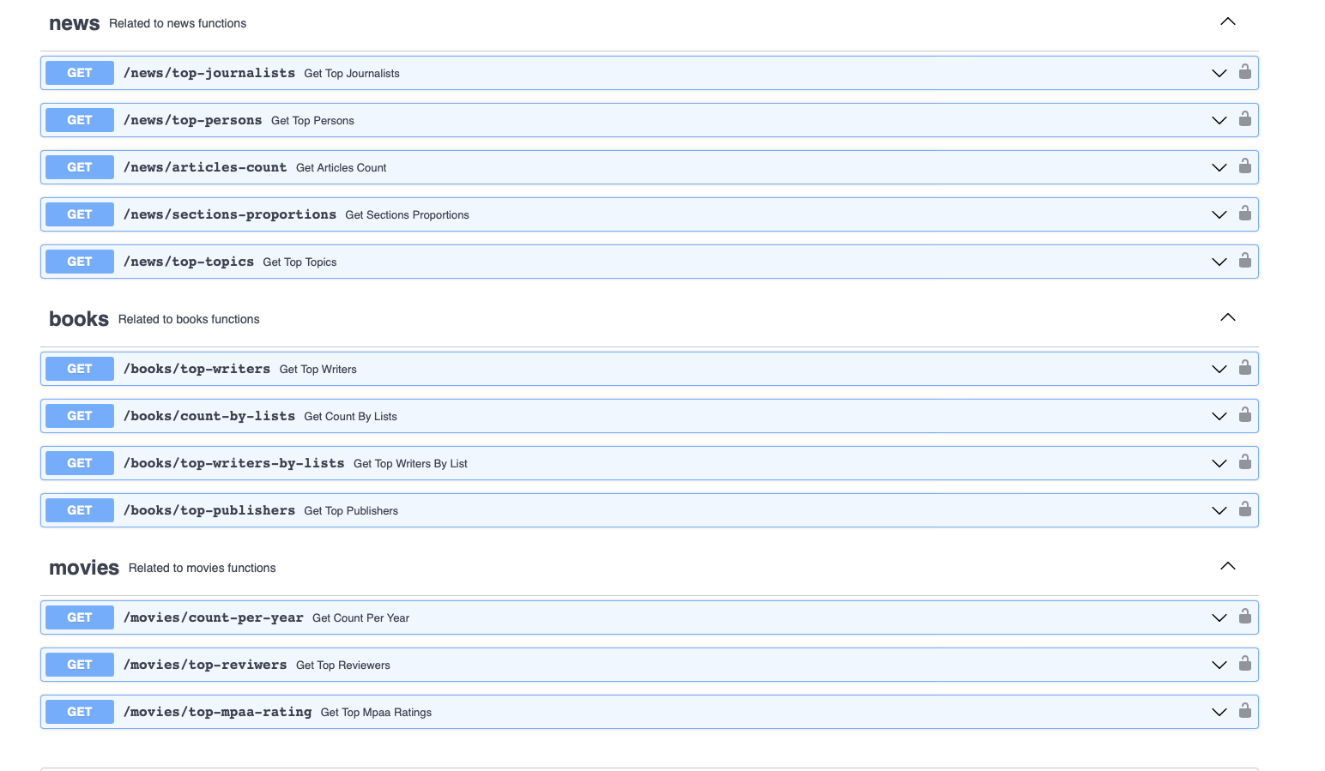Collapse the movies section with its chevron
This screenshot has width=1325, height=771.
(x=1228, y=566)
